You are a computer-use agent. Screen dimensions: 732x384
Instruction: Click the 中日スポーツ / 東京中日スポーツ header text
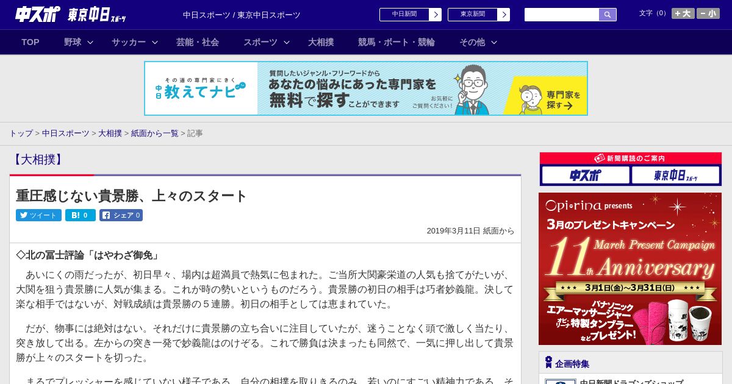(x=242, y=15)
